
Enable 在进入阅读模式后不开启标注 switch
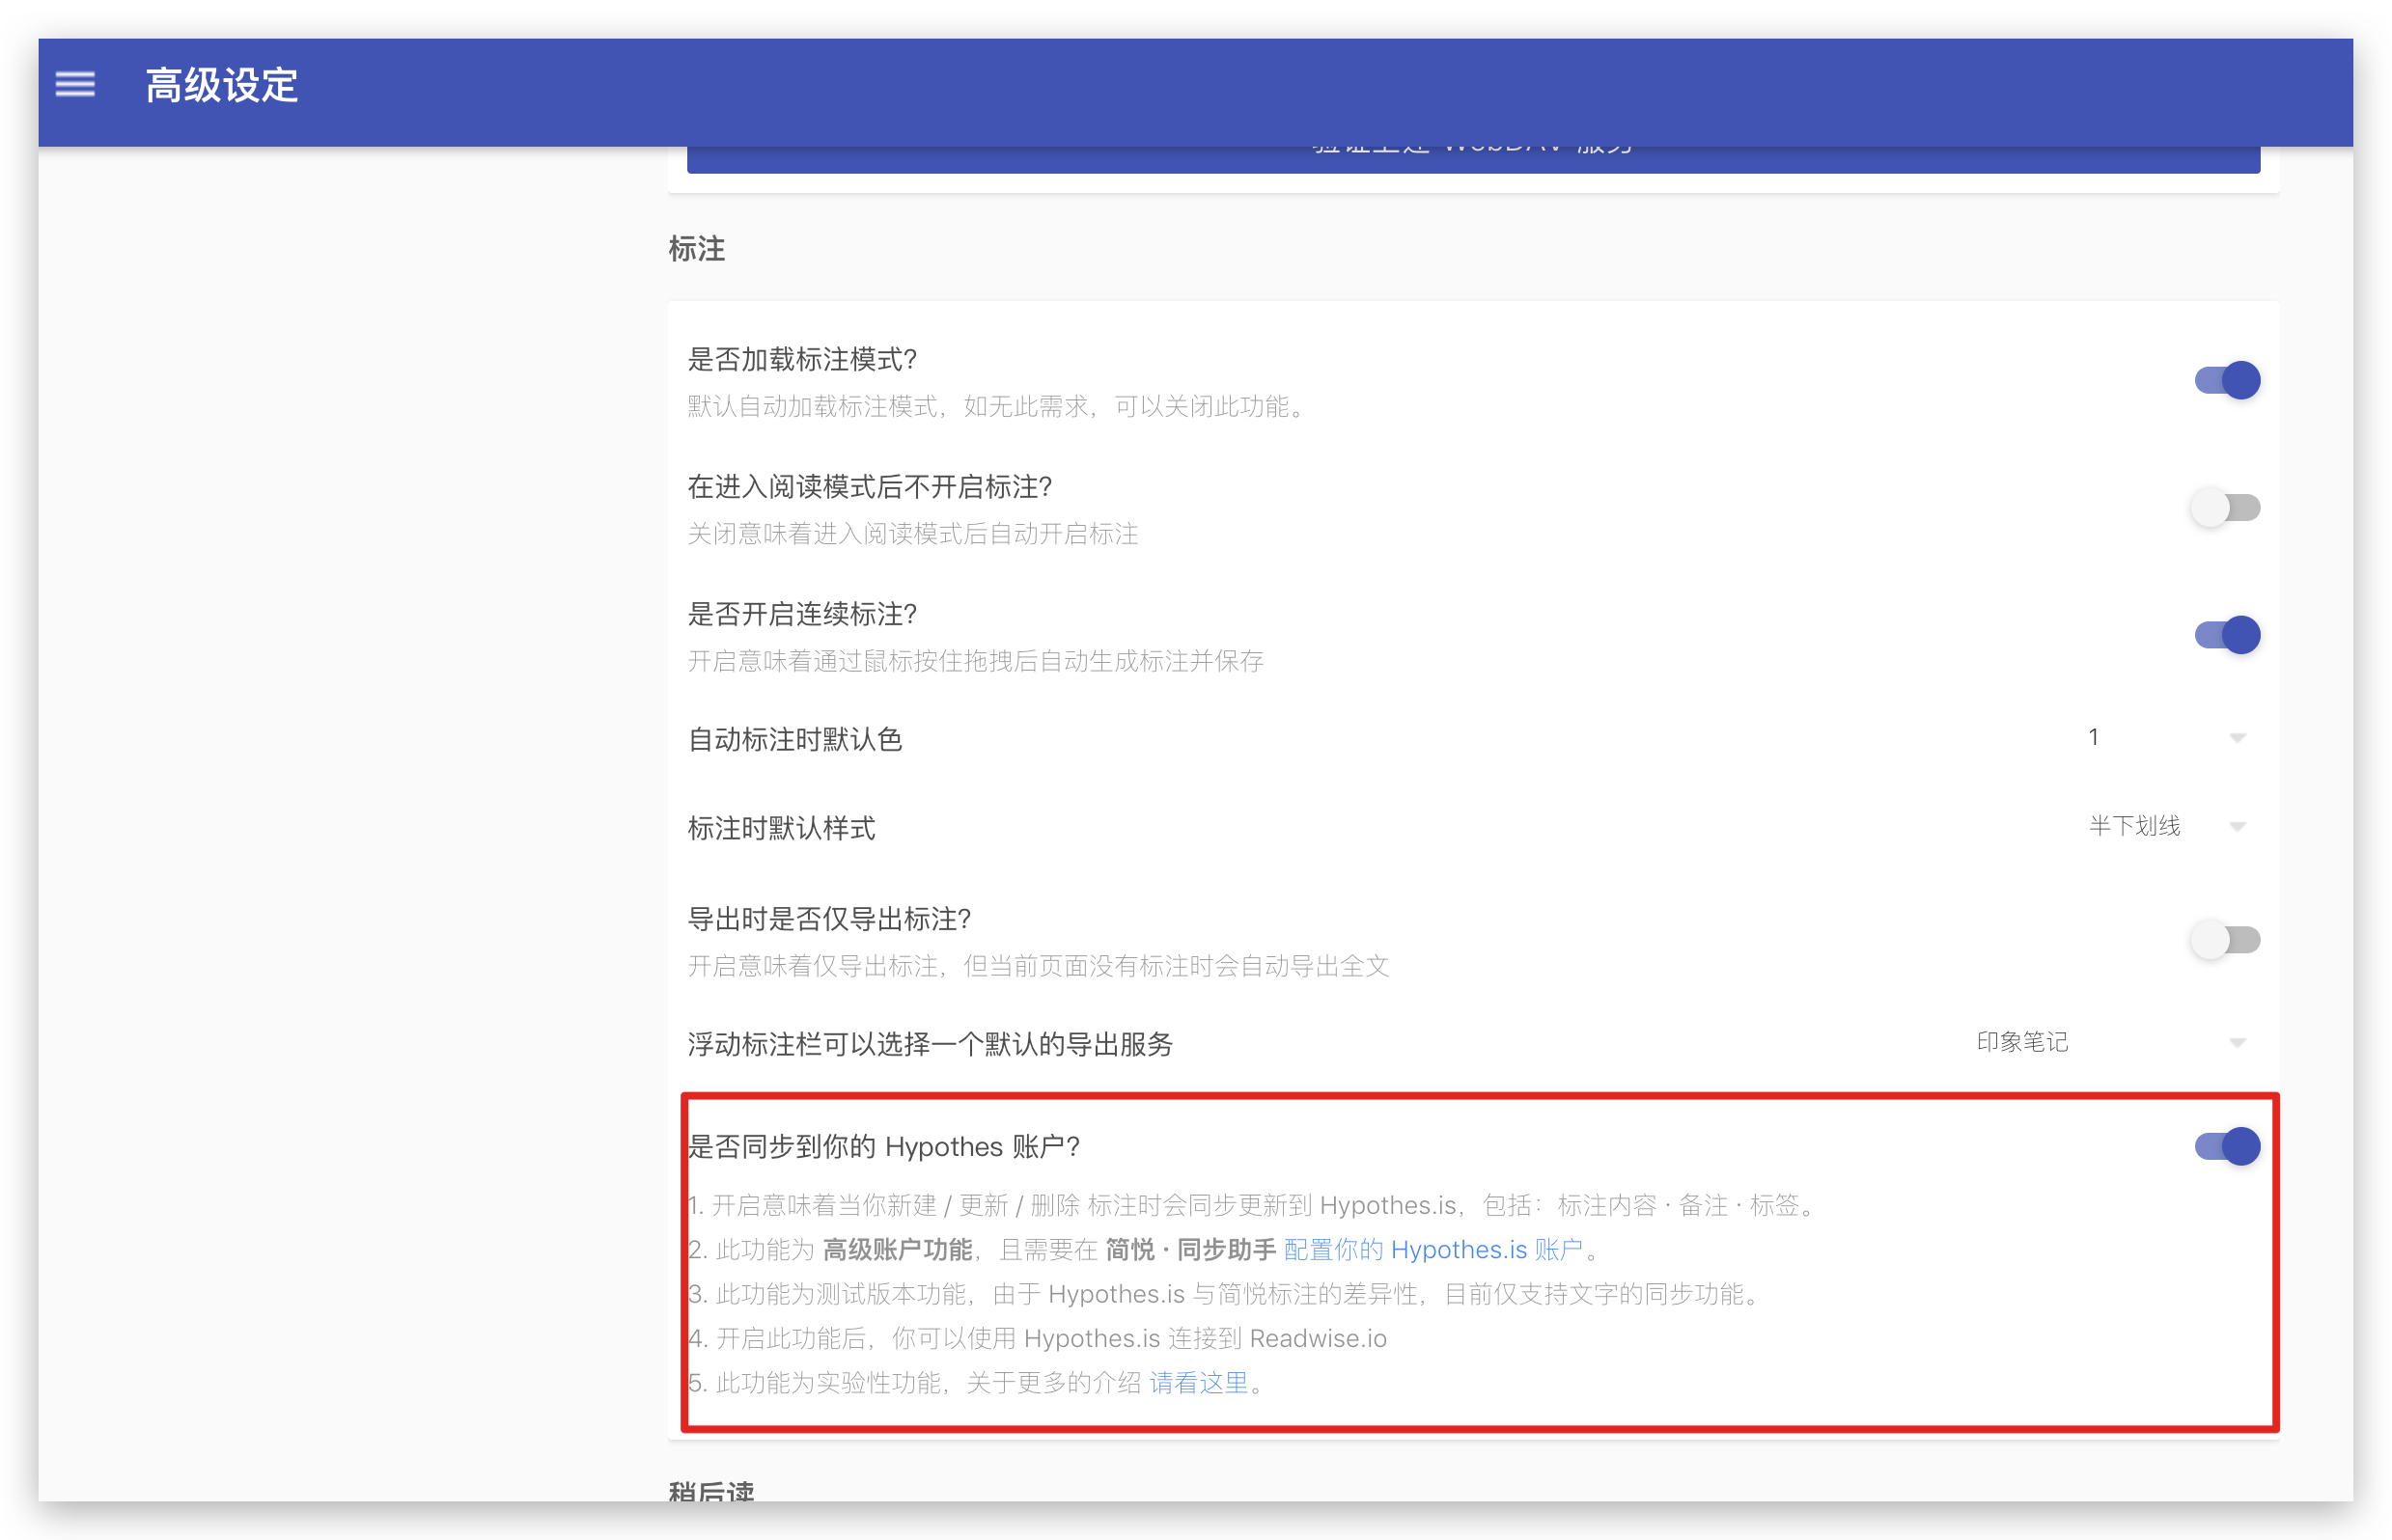tap(2225, 508)
